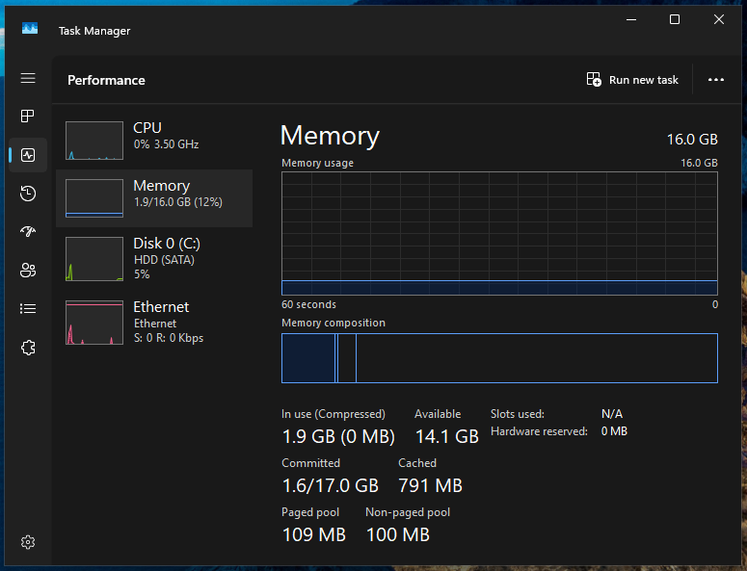Click the Committed value 1.6/17.0 GB
This screenshot has width=747, height=571.
click(331, 486)
